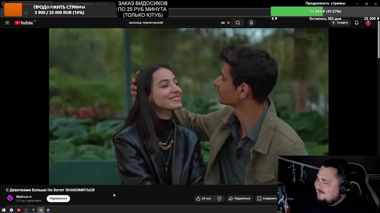Go to the YouTube home logo
Screen dimensions: 380x213
click(24, 23)
